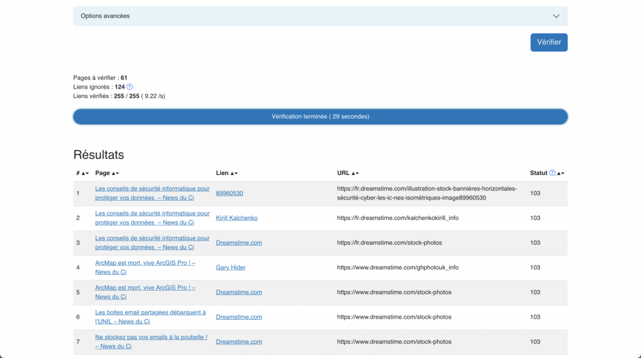Click the dreamstime ghphotouk_info URL cell

click(397, 267)
